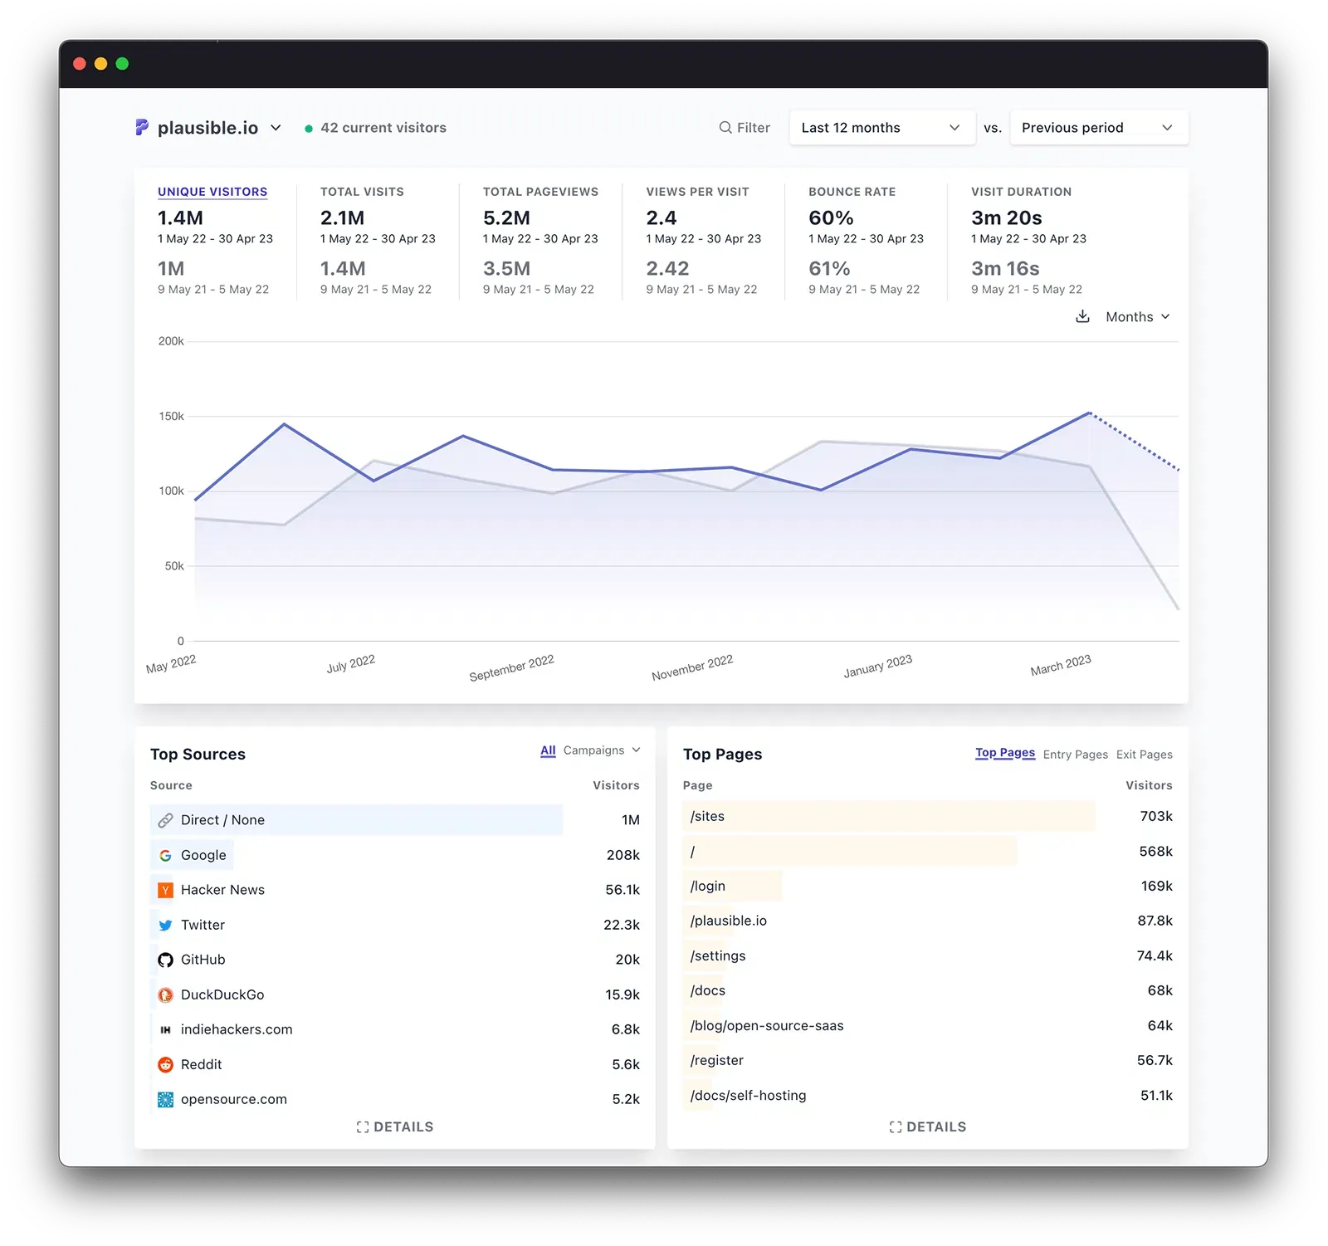
Task: Switch to the Exit Pages tab
Action: pyautogui.click(x=1144, y=754)
